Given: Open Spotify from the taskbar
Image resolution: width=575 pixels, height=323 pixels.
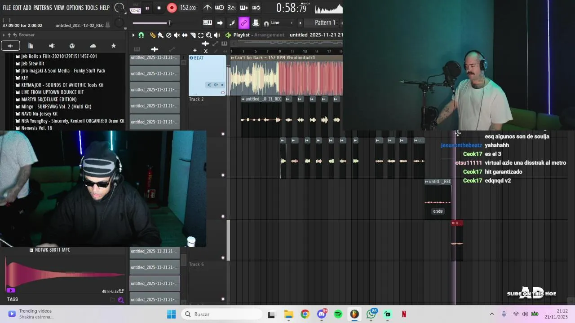Looking at the screenshot, I should pyautogui.click(x=338, y=314).
